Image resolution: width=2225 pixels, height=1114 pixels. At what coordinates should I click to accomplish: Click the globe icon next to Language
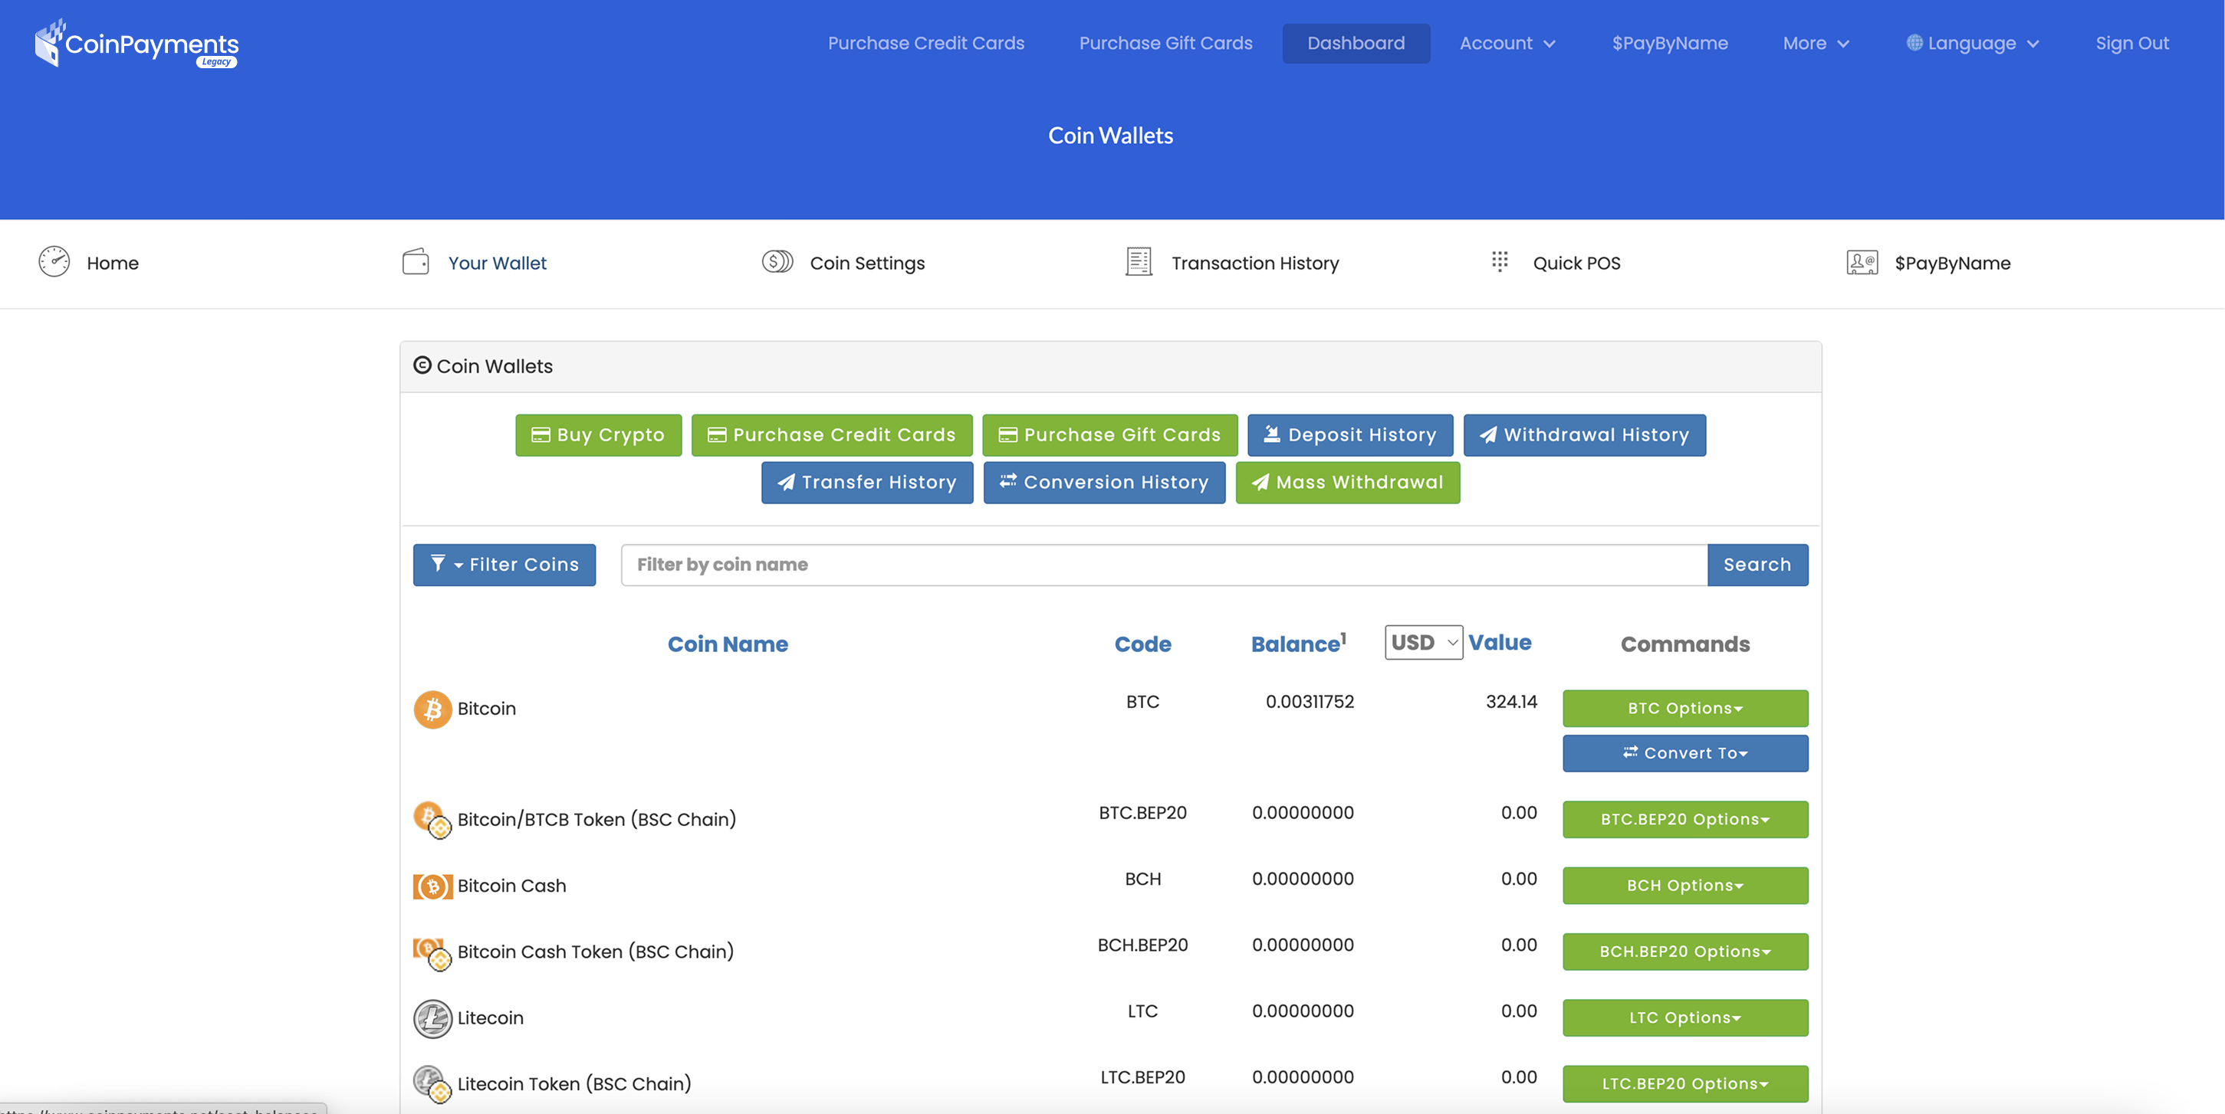(1916, 42)
